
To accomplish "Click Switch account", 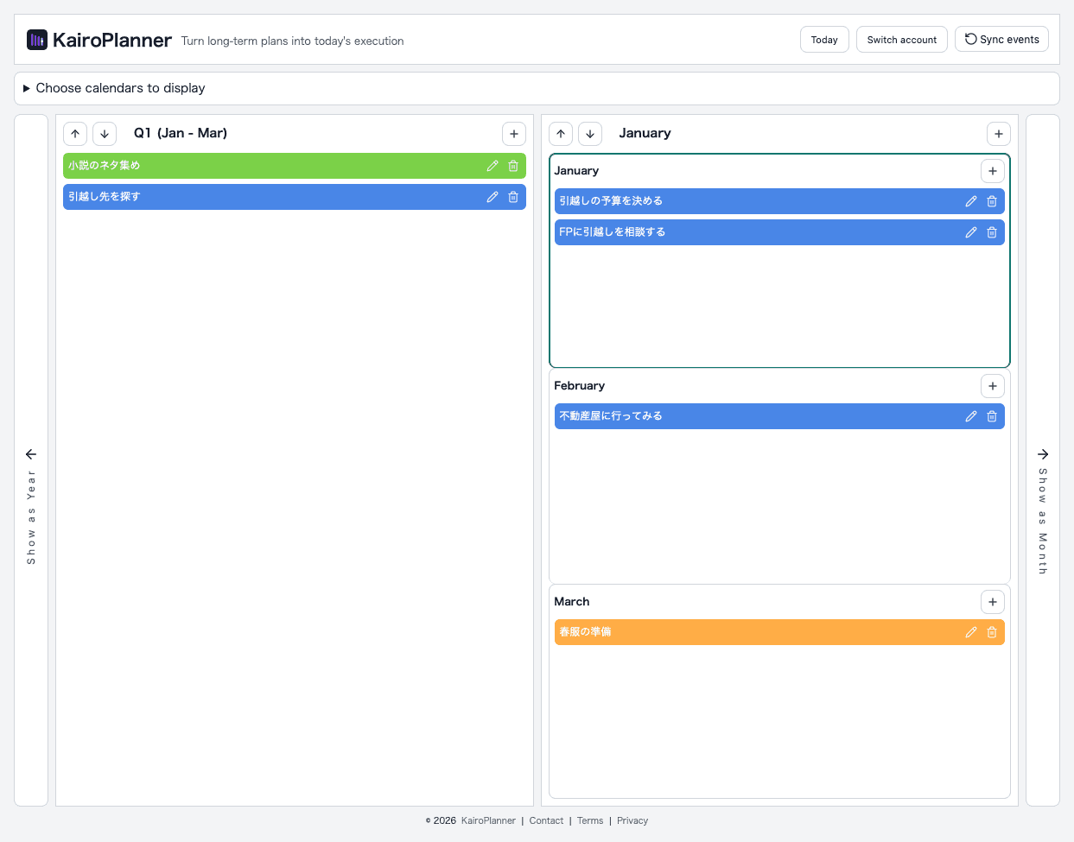I will (901, 39).
